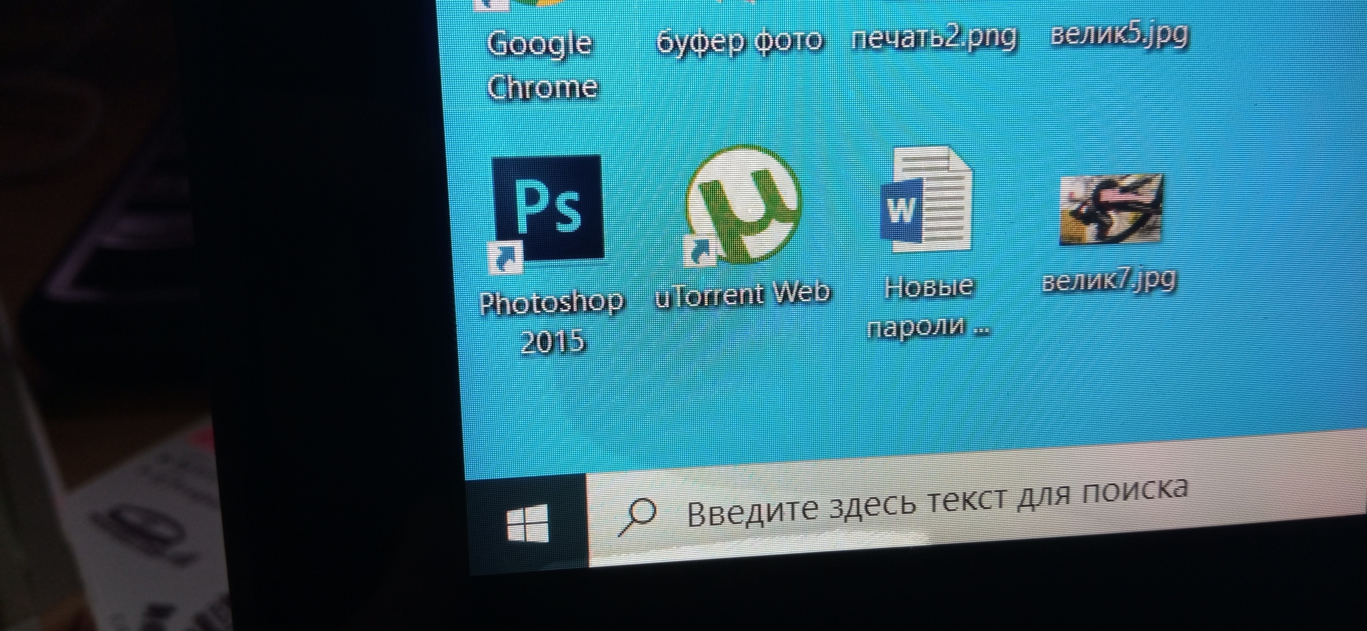Launch the uTorrent Web shortcut icon
Image resolution: width=1367 pixels, height=631 pixels.
[742, 206]
